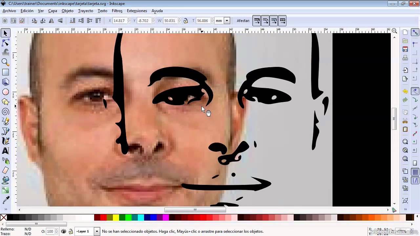Select the Selector arrow tool
This screenshot has width=420, height=236.
pyautogui.click(x=5, y=33)
